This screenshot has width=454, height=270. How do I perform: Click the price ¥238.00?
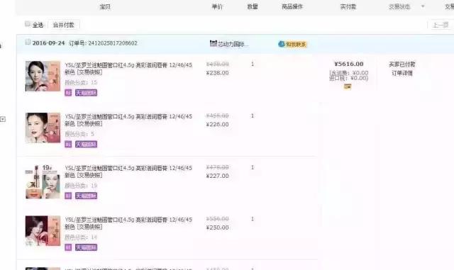(218, 73)
